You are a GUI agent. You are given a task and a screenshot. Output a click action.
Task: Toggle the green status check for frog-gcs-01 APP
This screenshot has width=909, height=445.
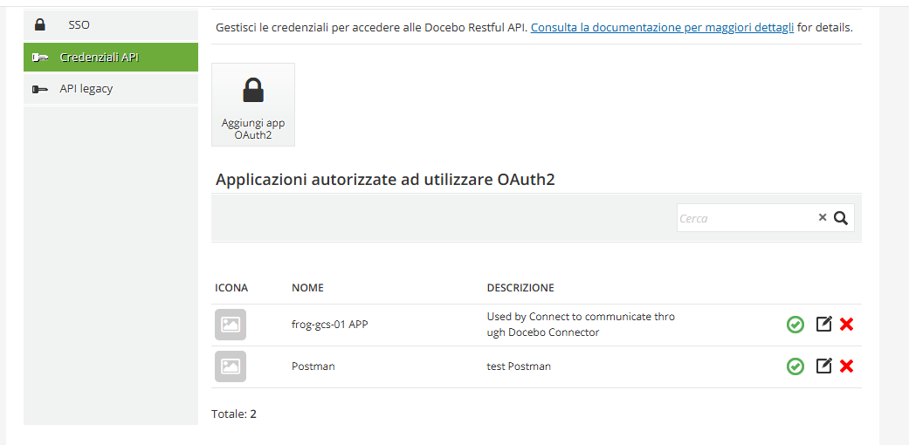pyautogui.click(x=795, y=325)
